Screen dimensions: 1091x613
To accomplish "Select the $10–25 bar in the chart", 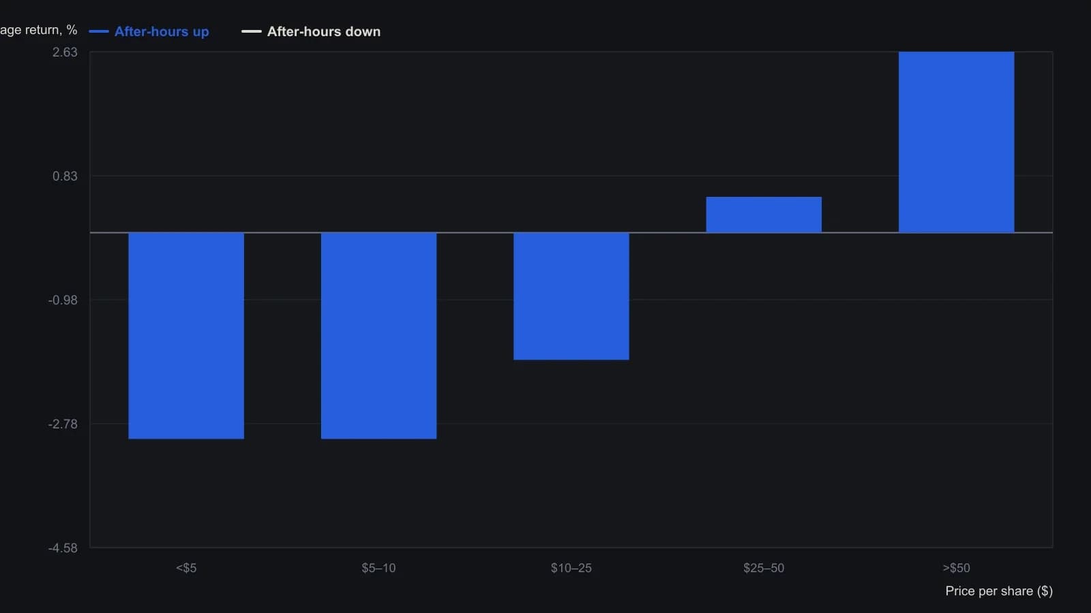I will pos(571,296).
